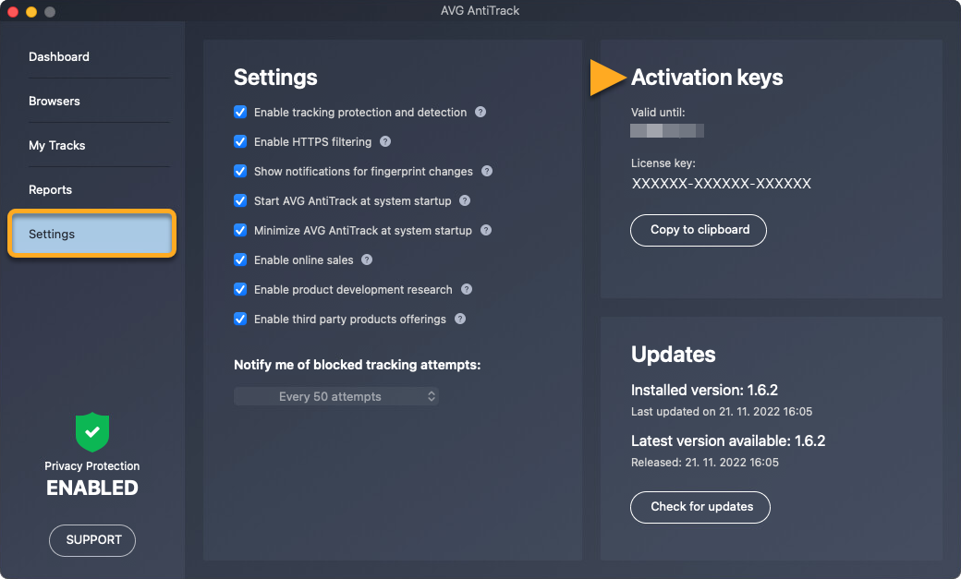
Task: Toggle Start AVG AntiTrack at system startup
Action: (x=240, y=200)
